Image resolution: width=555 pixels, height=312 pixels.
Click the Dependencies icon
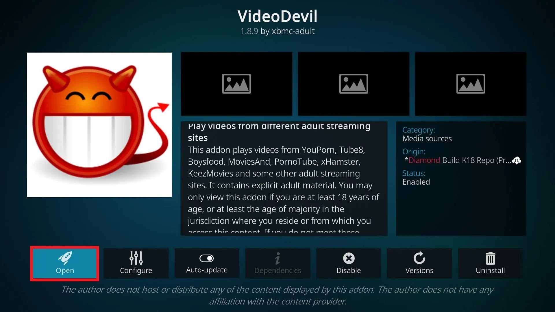click(x=277, y=263)
